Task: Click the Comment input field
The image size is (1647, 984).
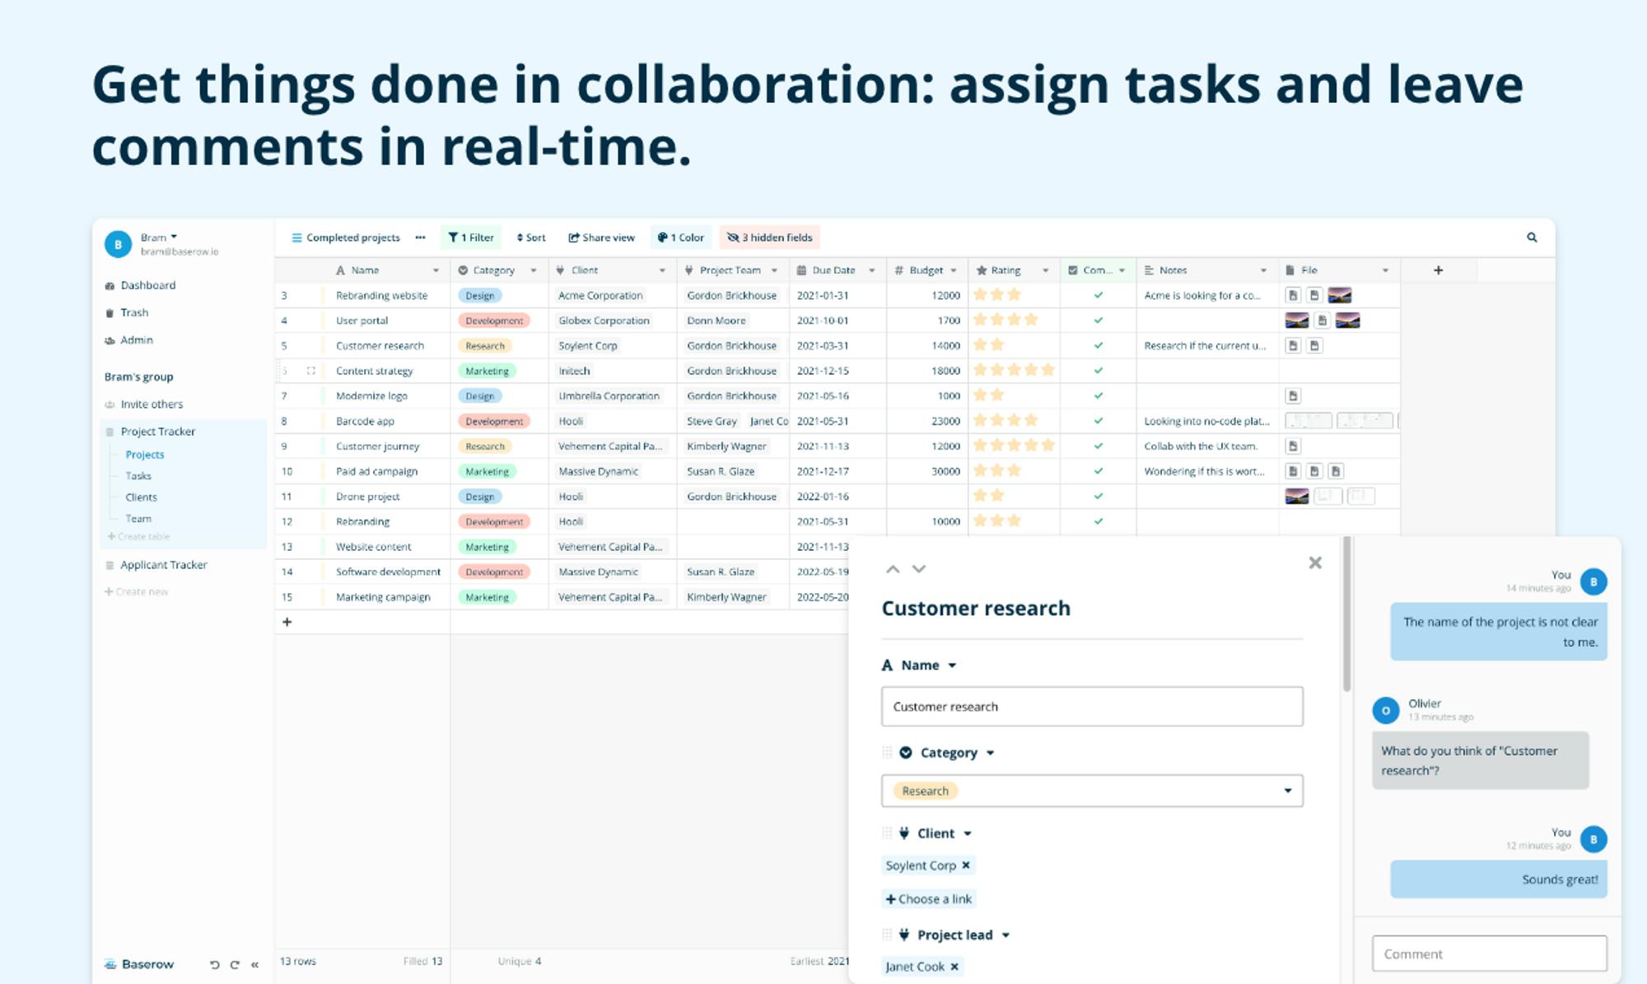Action: (x=1490, y=954)
